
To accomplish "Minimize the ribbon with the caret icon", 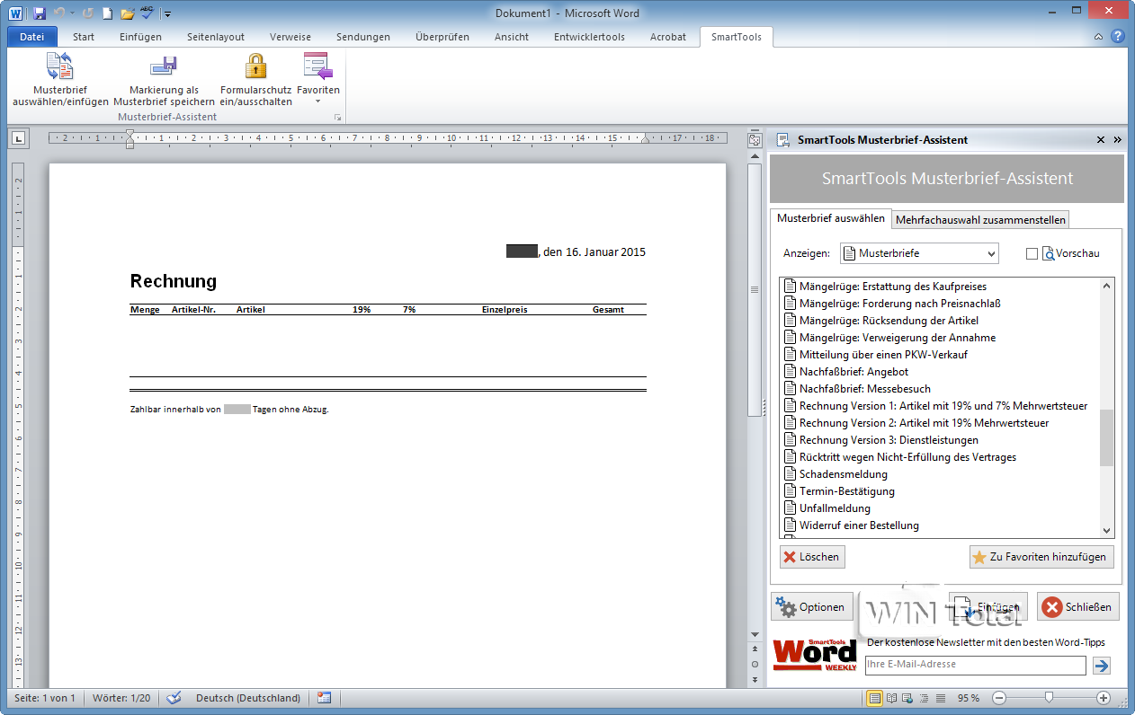I will (x=1098, y=37).
